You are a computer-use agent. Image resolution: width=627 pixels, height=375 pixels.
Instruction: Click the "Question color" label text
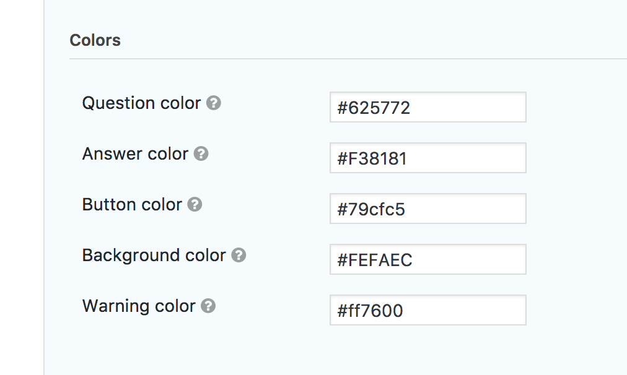(141, 103)
